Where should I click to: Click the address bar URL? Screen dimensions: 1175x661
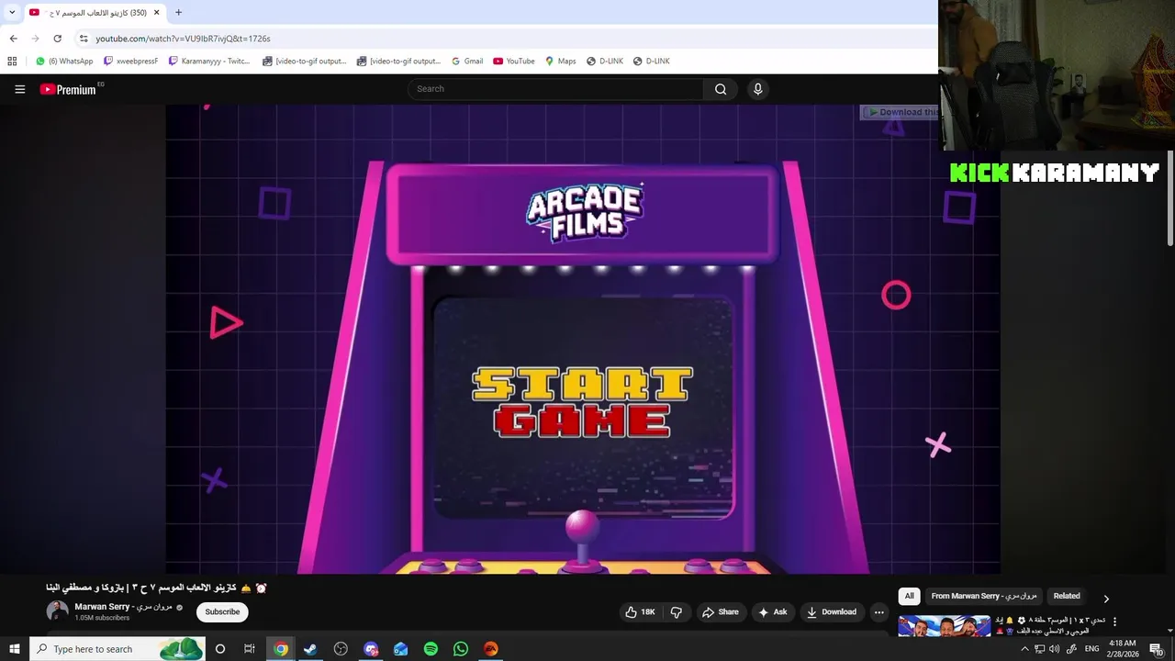(183, 39)
